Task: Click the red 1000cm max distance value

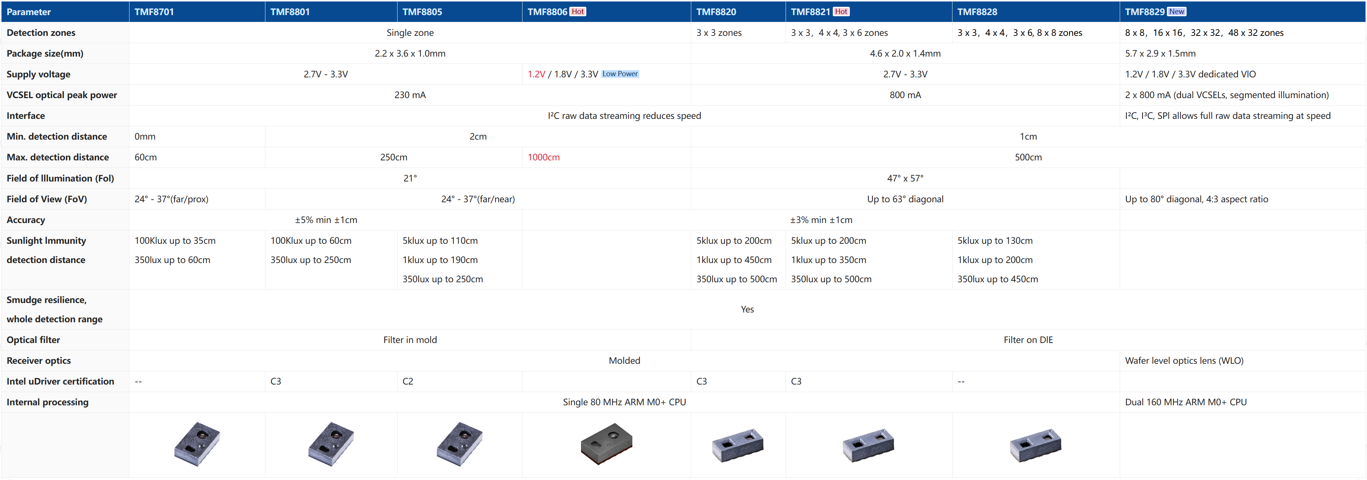Action: coord(543,157)
